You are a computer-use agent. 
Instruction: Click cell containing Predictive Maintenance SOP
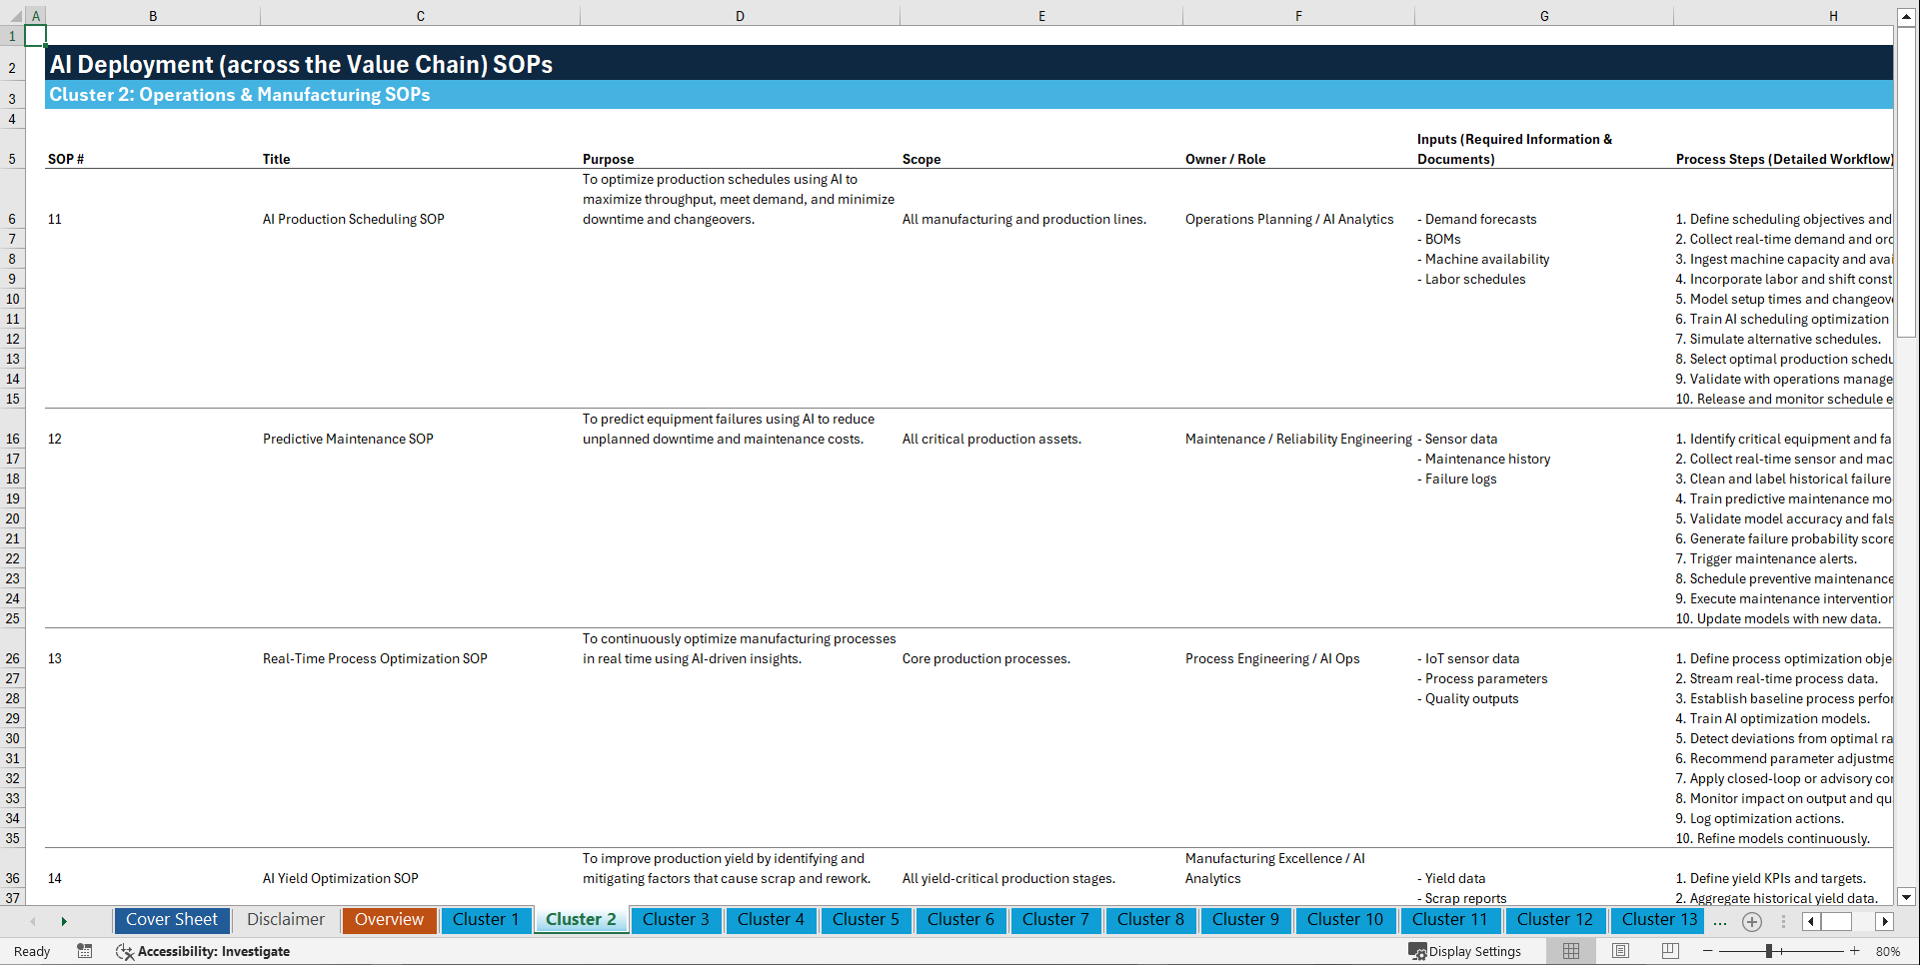348,439
